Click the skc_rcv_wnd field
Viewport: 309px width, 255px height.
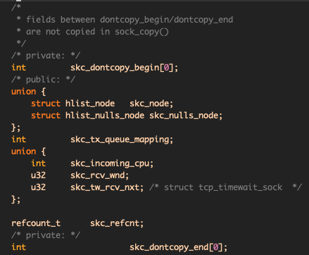pyautogui.click(x=98, y=175)
